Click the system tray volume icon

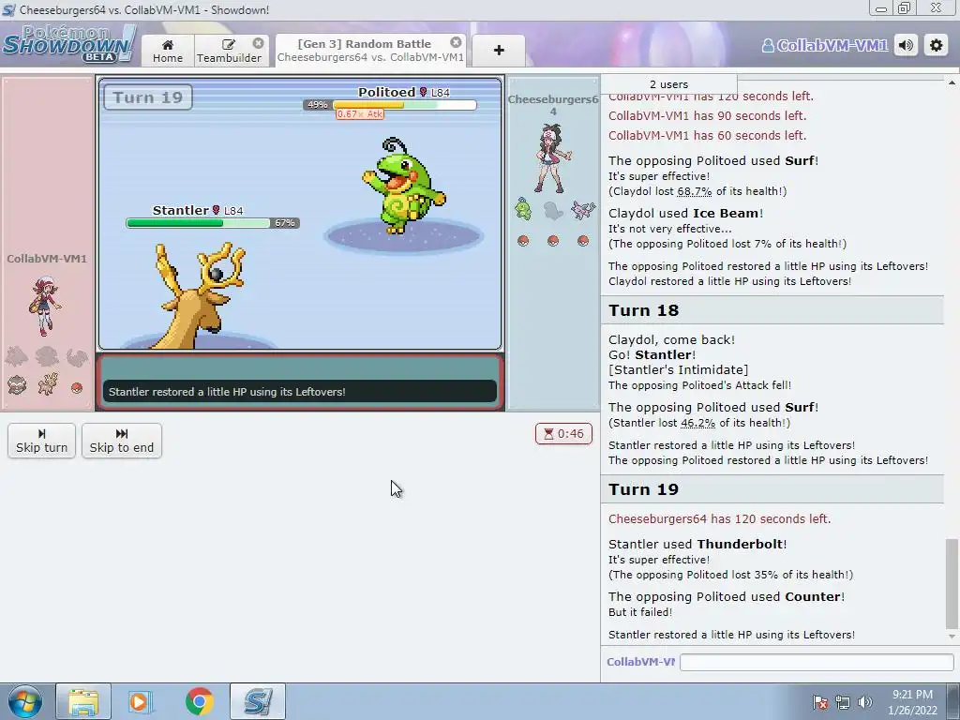(865, 702)
